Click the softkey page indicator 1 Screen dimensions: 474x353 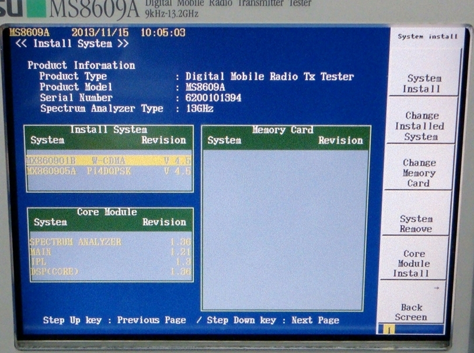389,330
